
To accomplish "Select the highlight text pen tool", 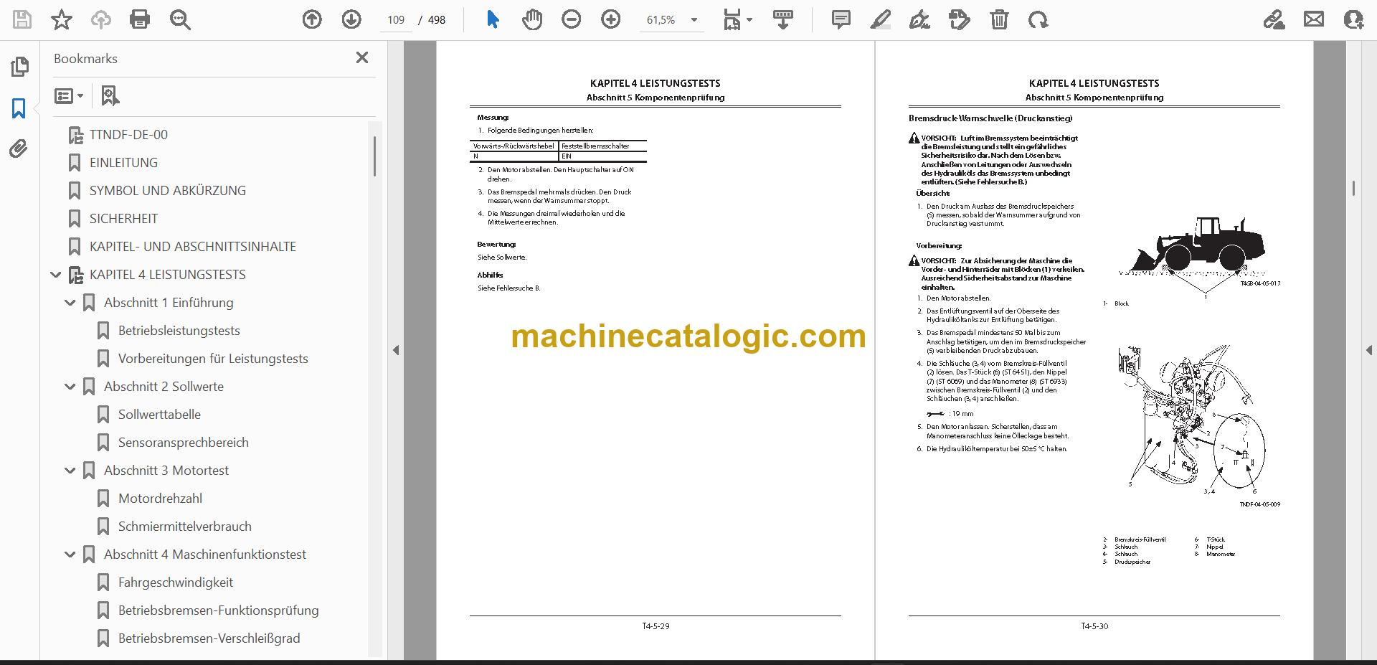I will (x=881, y=19).
